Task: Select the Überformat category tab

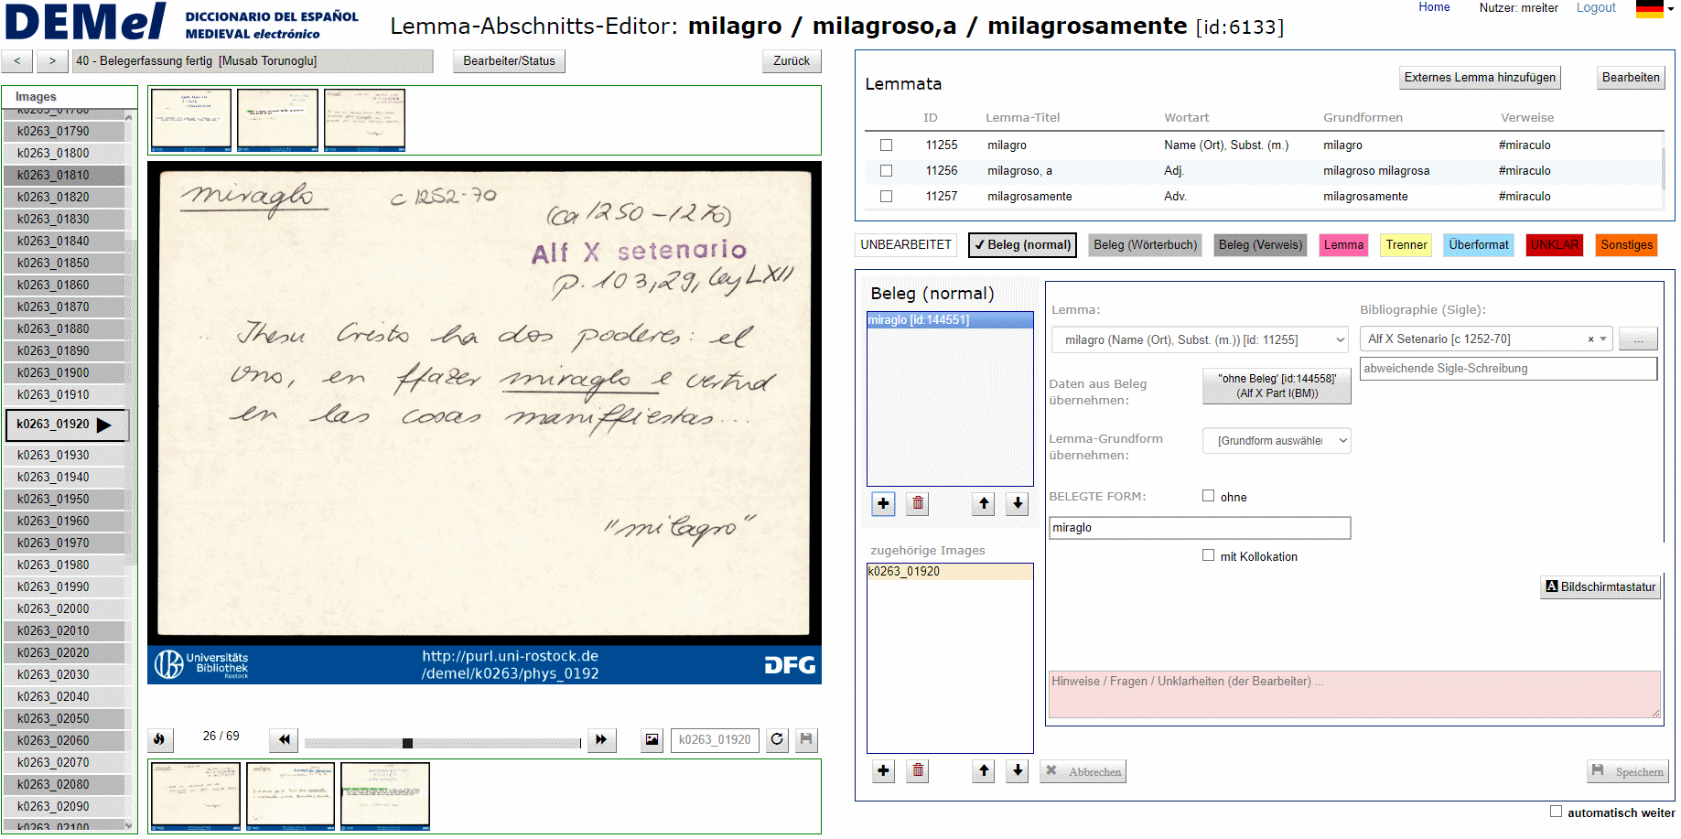Action: point(1478,244)
